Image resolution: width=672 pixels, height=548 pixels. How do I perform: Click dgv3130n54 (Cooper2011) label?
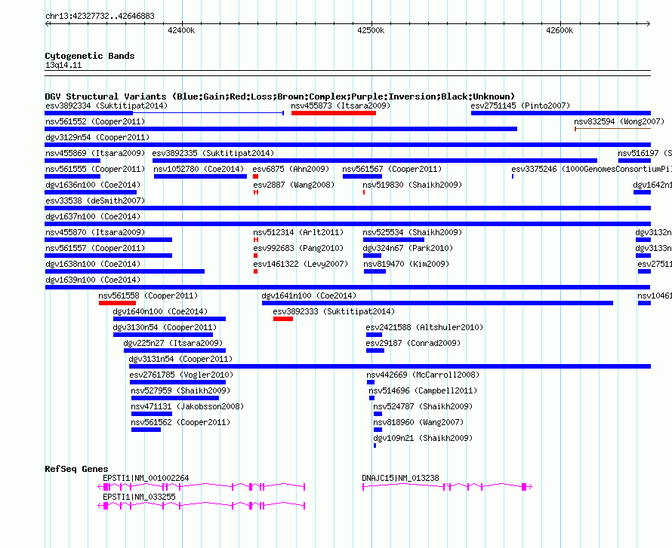pyautogui.click(x=165, y=327)
